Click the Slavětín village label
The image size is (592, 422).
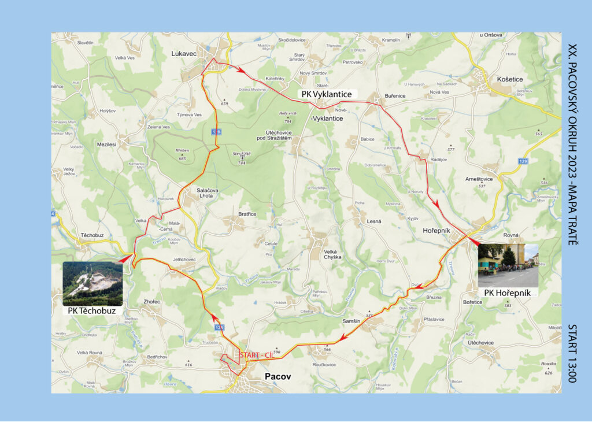click(x=85, y=43)
